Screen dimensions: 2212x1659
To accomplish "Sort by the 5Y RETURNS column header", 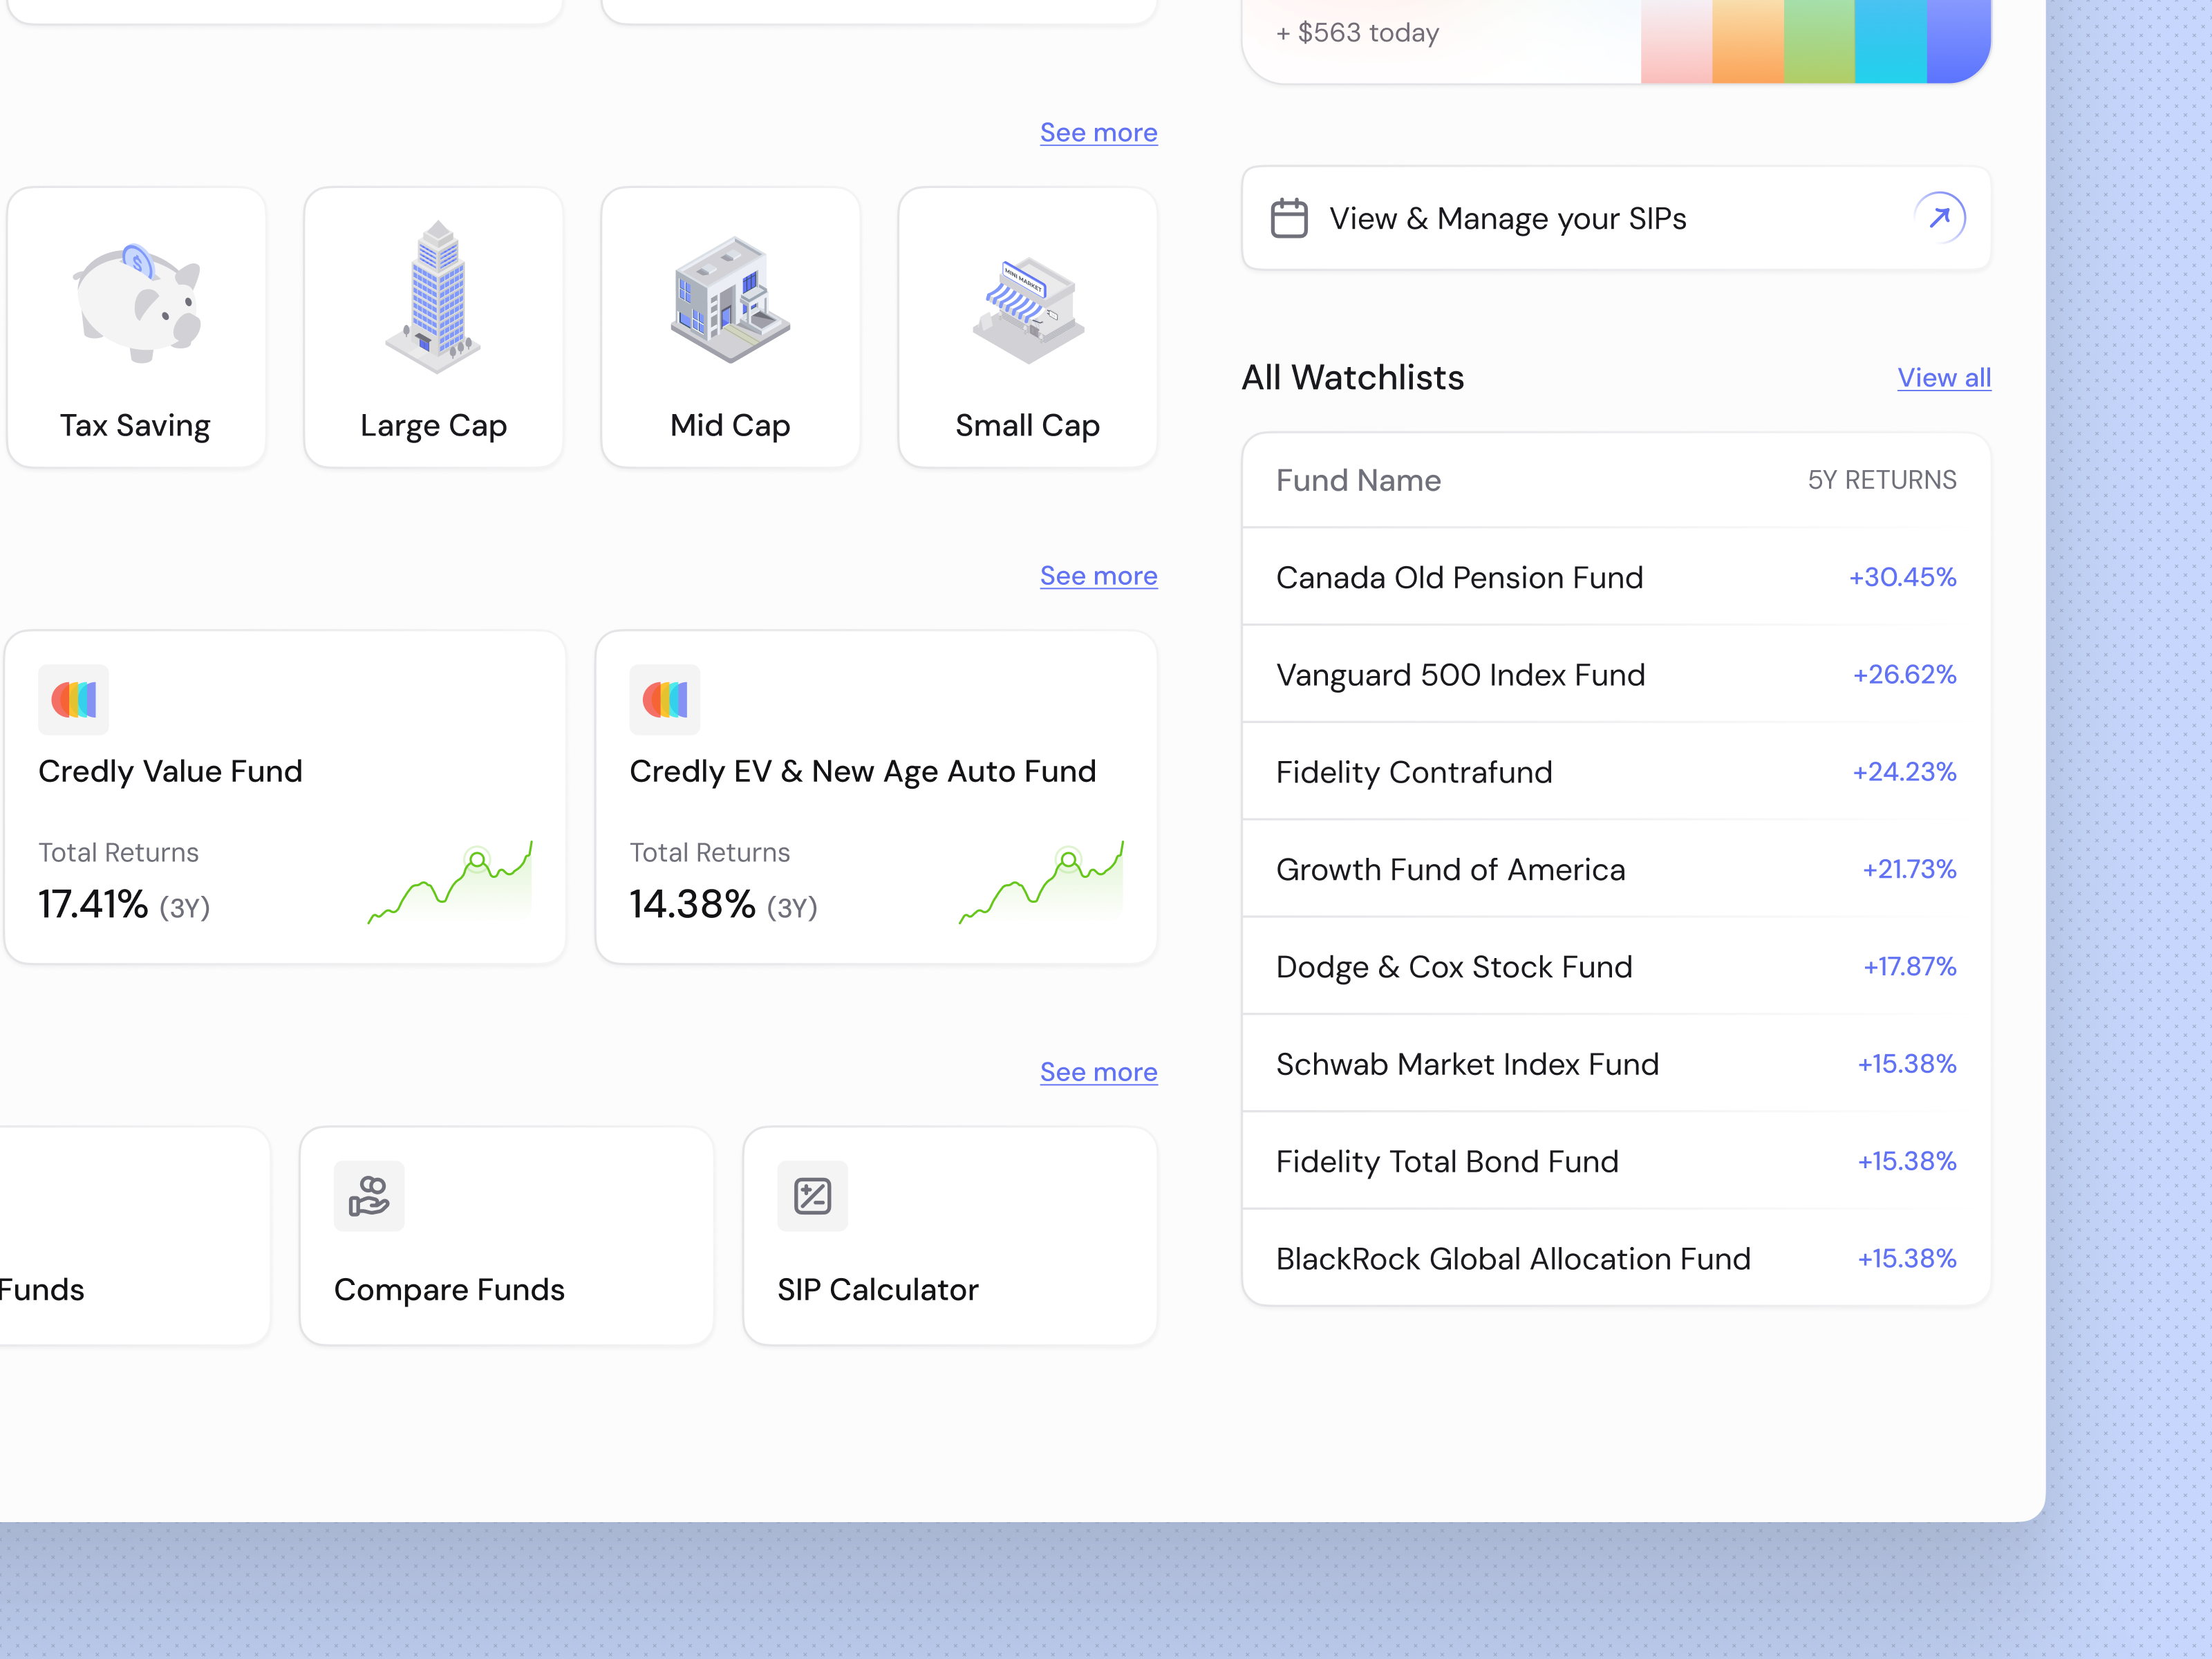I will [x=1881, y=480].
